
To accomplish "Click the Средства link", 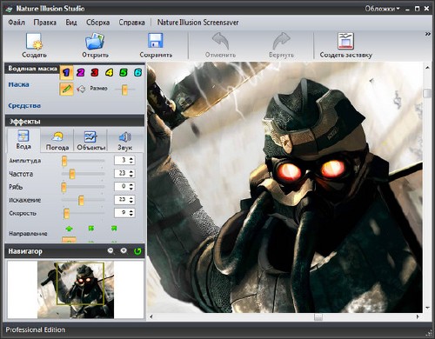I will (24, 106).
